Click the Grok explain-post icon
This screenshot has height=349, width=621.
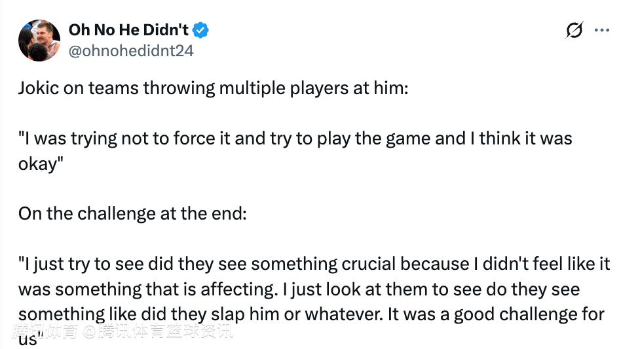pyautogui.click(x=574, y=31)
